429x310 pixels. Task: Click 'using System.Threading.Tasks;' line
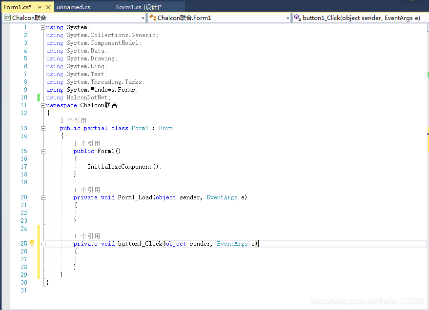coord(95,82)
